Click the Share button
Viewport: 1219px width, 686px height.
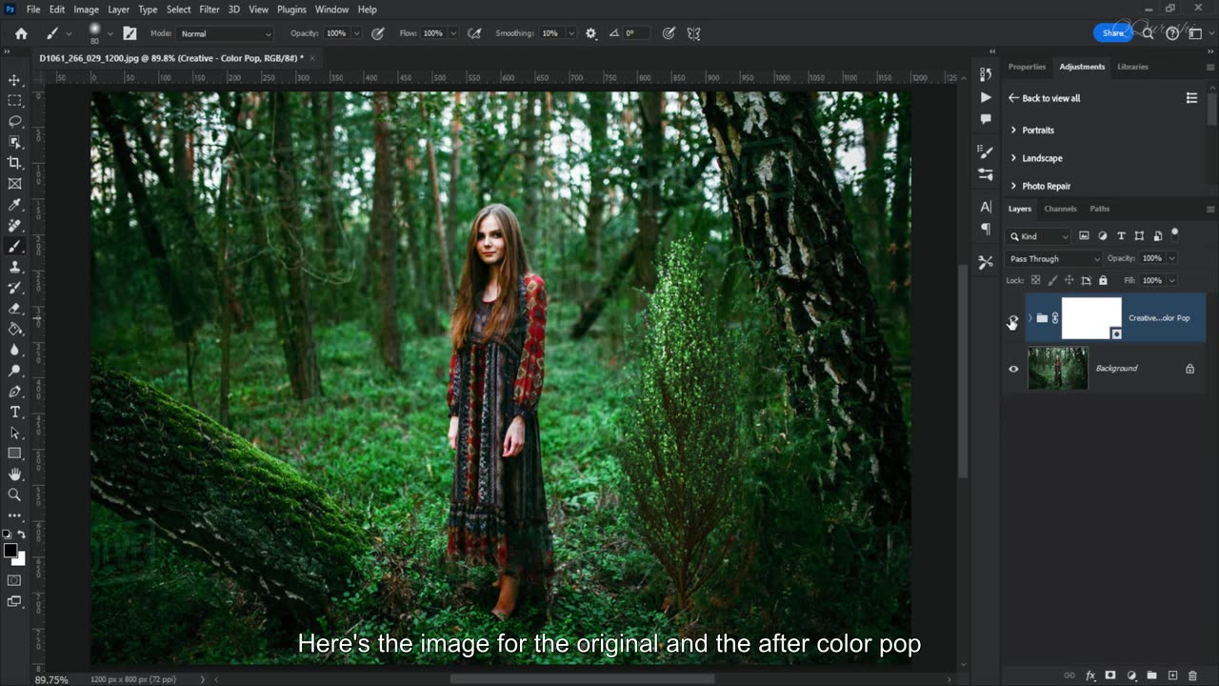pos(1112,33)
